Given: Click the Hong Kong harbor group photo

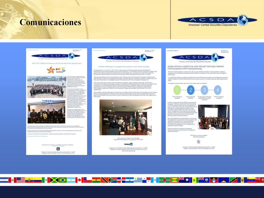Looking at the screenshot, I should (x=47, y=87).
